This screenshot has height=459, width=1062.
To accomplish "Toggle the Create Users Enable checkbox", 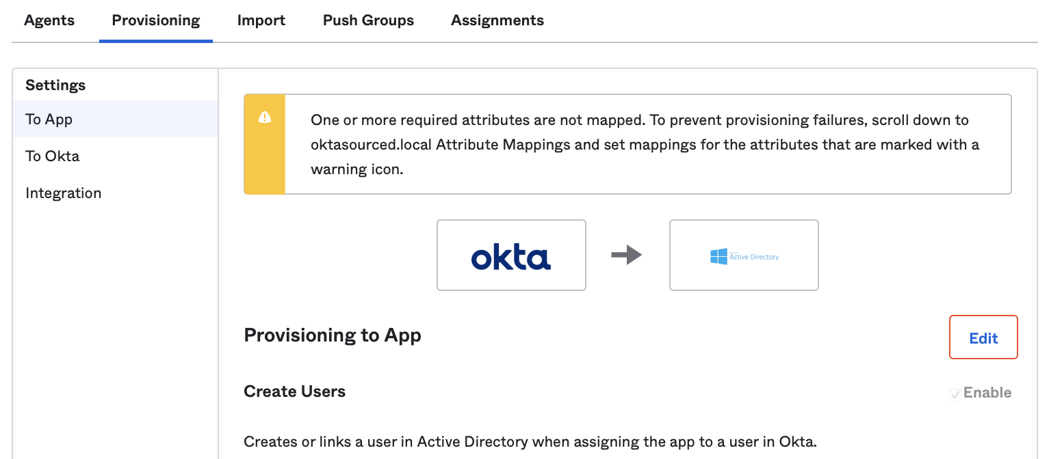I will pos(955,393).
